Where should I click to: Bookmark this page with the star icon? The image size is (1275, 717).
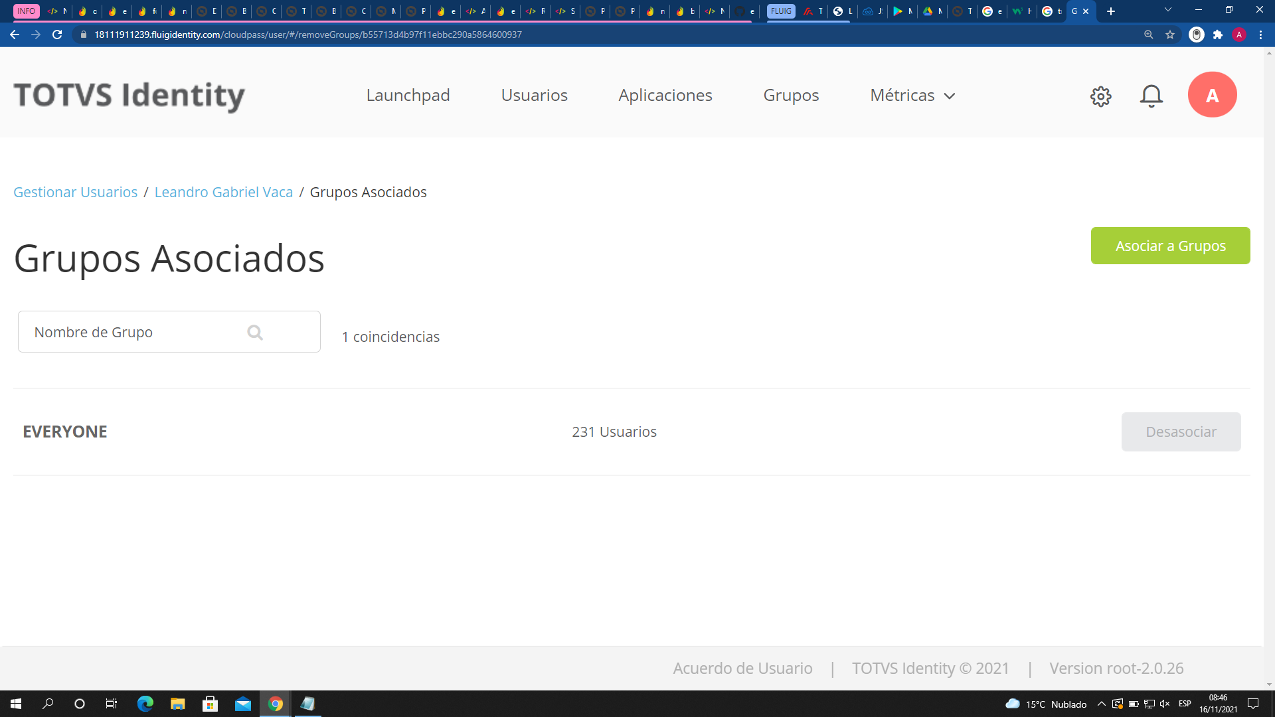pos(1170,35)
